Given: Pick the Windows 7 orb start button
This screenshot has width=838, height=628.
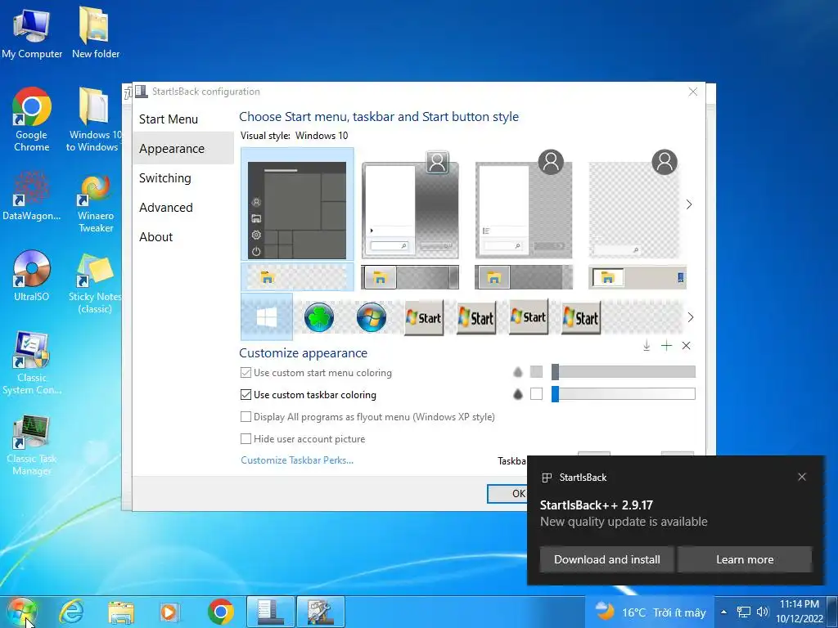Looking at the screenshot, I should [x=372, y=317].
